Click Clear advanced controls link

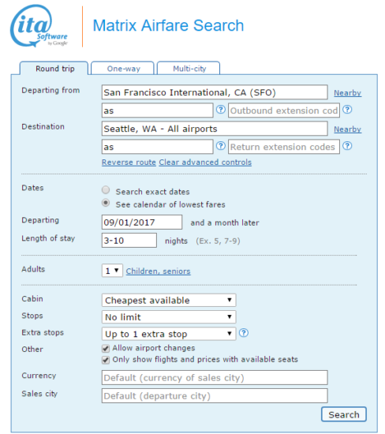205,163
